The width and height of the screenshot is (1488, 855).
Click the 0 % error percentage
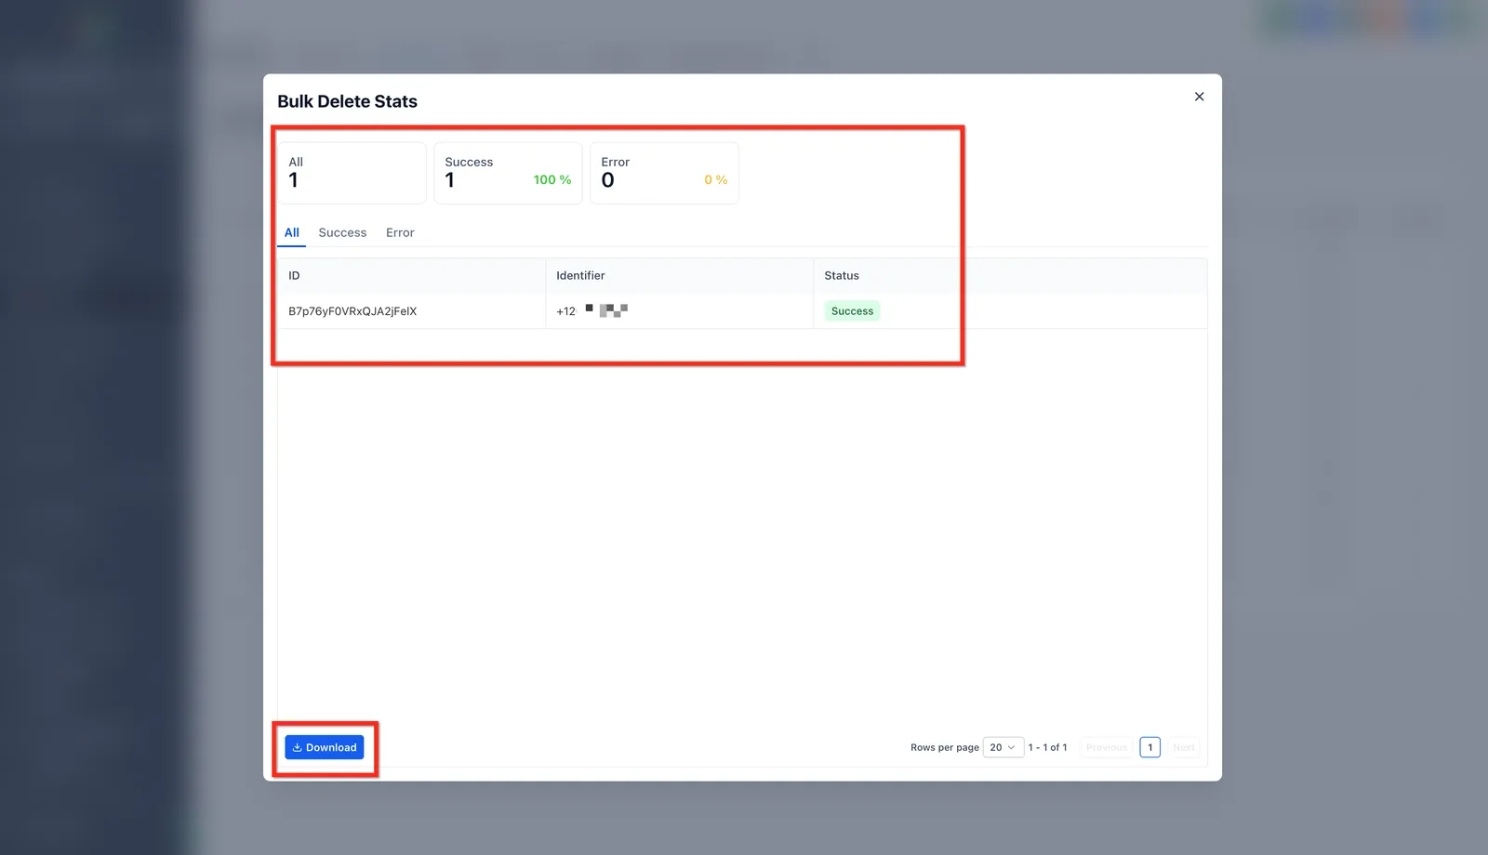[716, 180]
